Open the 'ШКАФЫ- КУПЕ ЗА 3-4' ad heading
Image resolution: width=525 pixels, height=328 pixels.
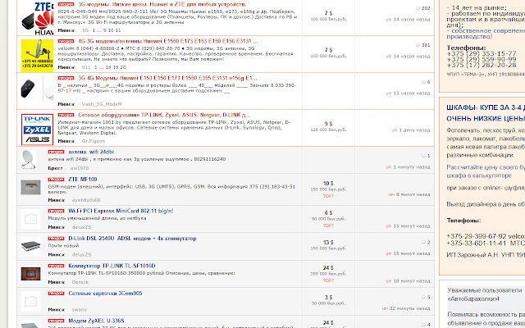(x=486, y=107)
